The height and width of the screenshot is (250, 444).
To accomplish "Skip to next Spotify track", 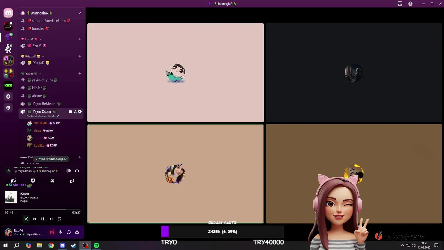I will click(x=51, y=219).
